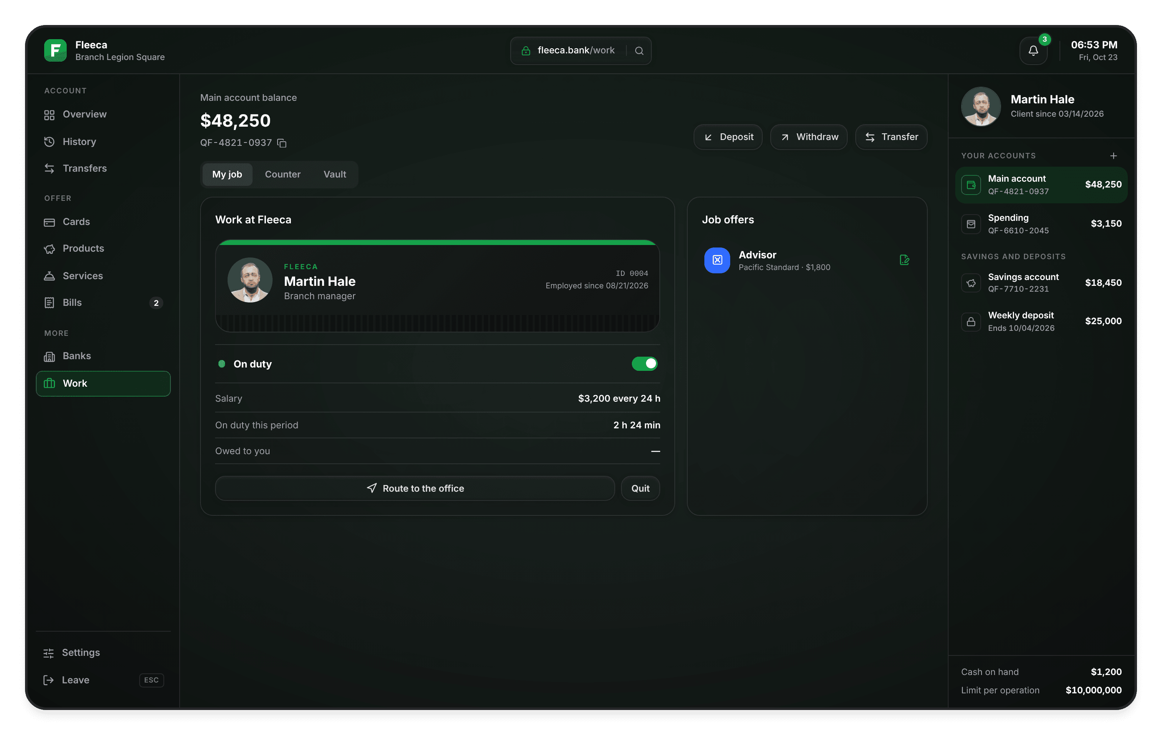Click the Quit job button
Viewport: 1162px width, 735px height.
tap(640, 489)
